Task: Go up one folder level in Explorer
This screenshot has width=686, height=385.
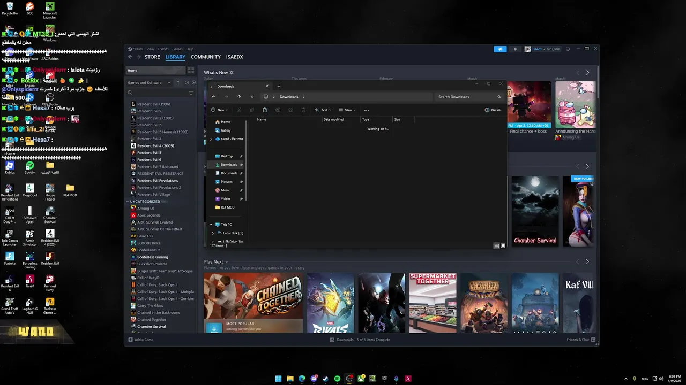Action: point(239,97)
